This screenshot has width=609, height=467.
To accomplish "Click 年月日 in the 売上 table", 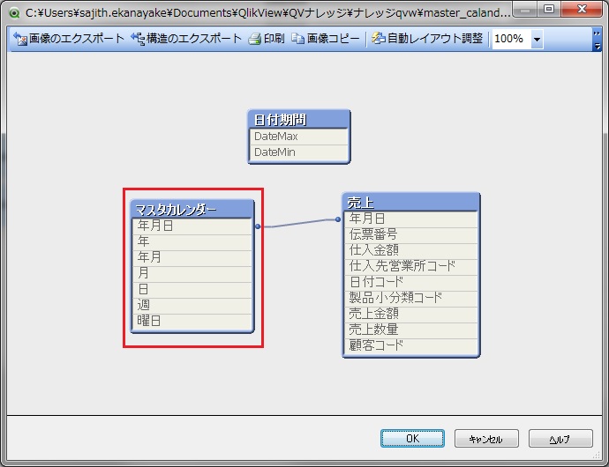I will [411, 219].
